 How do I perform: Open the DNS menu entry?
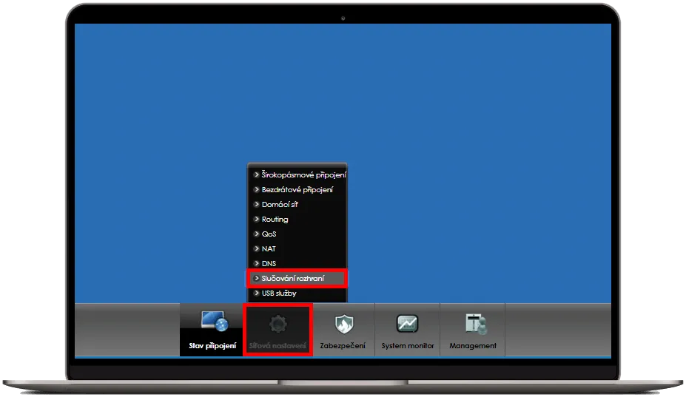tap(269, 264)
